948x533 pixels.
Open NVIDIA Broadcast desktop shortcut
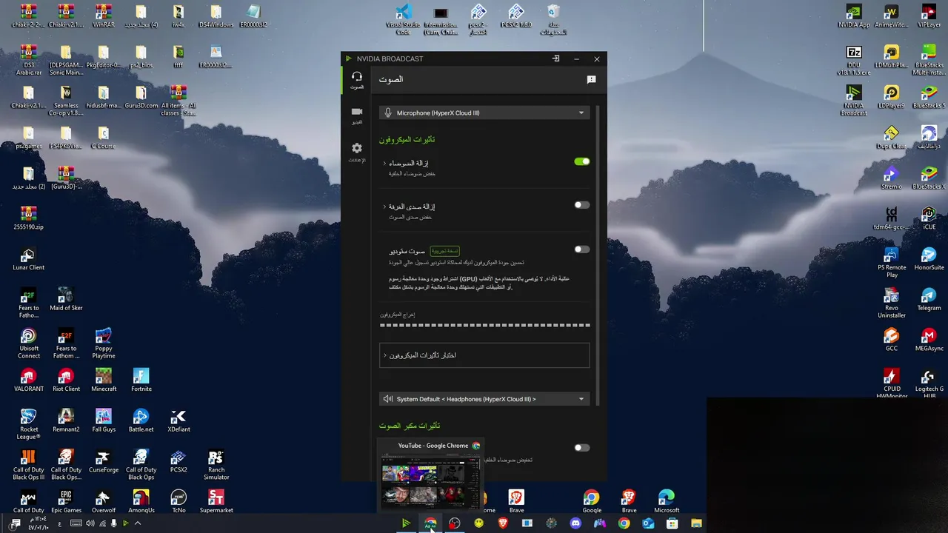854,100
